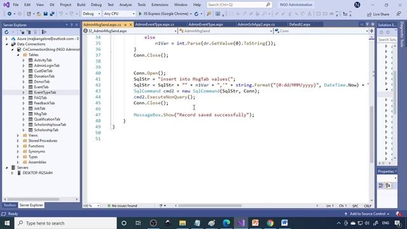Click the browser Refresh icon in toolbar

(197, 14)
